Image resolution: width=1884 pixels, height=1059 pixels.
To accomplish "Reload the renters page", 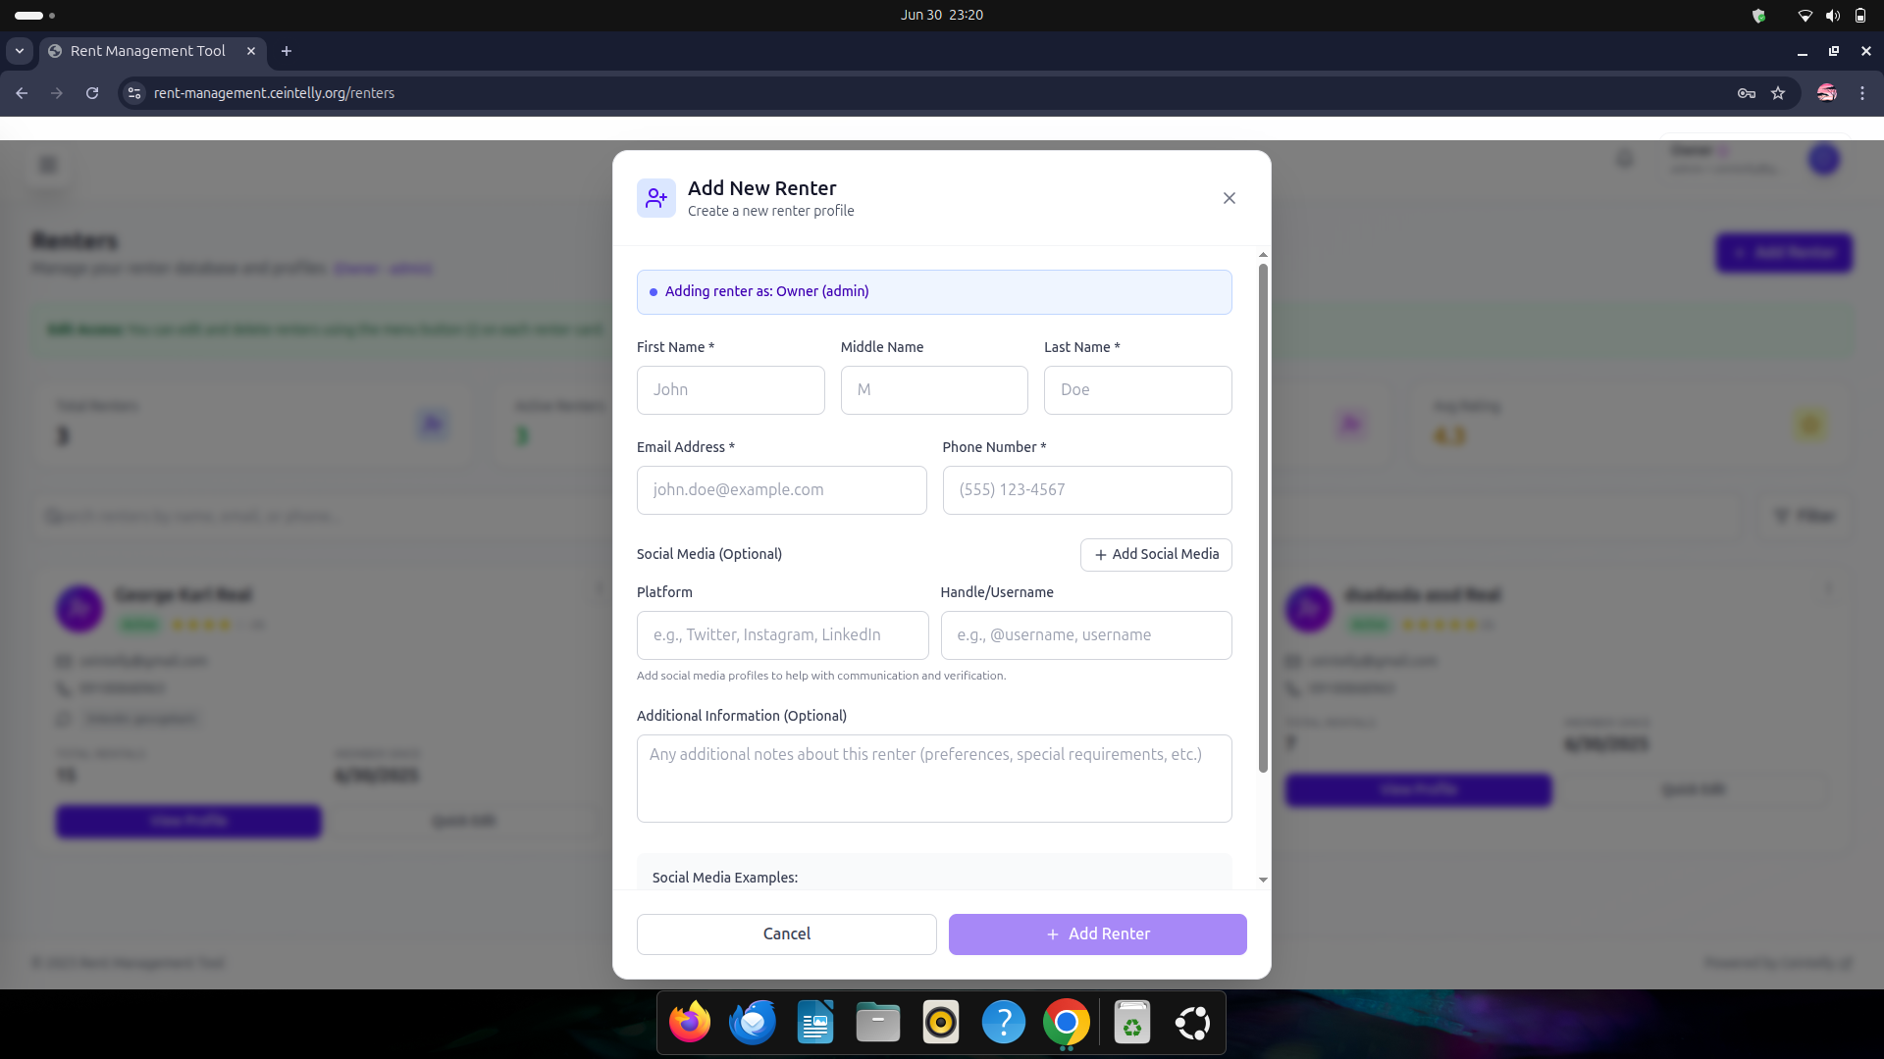I will coord(92,93).
